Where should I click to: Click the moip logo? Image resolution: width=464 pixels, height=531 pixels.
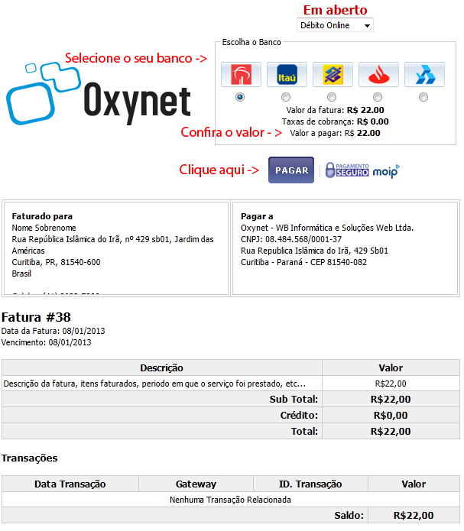[386, 171]
